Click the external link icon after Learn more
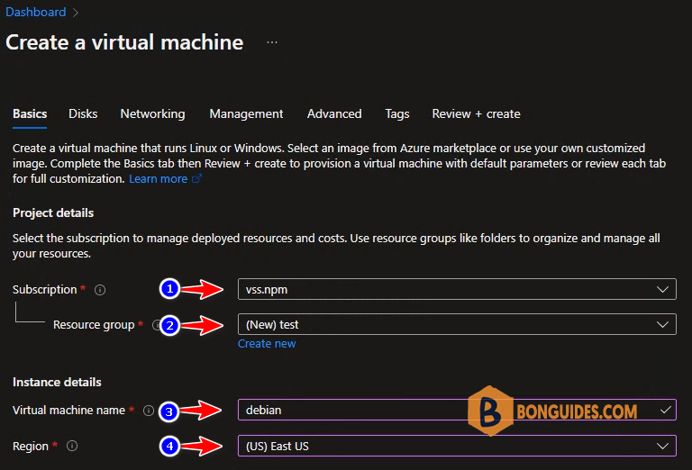The image size is (692, 470). pos(196,178)
